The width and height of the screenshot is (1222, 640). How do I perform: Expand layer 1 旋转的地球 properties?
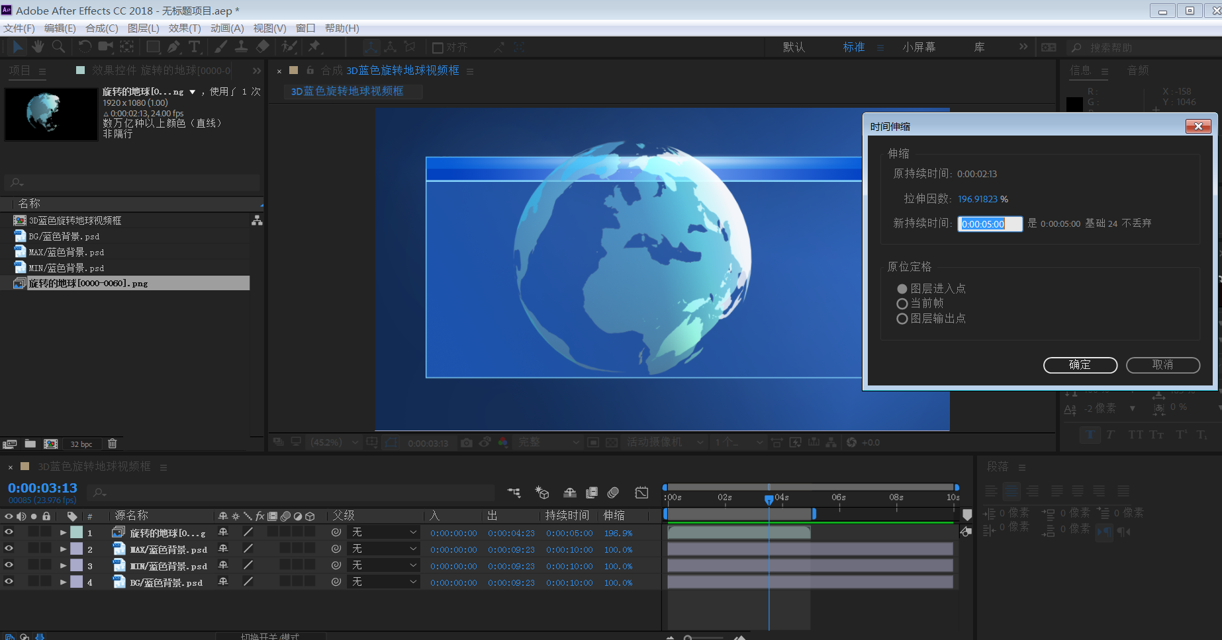tap(63, 533)
